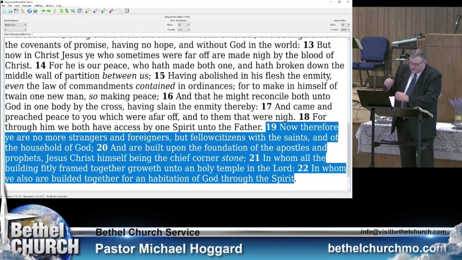
Task: Click the green downward arrows icon
Action: [x=67, y=11]
